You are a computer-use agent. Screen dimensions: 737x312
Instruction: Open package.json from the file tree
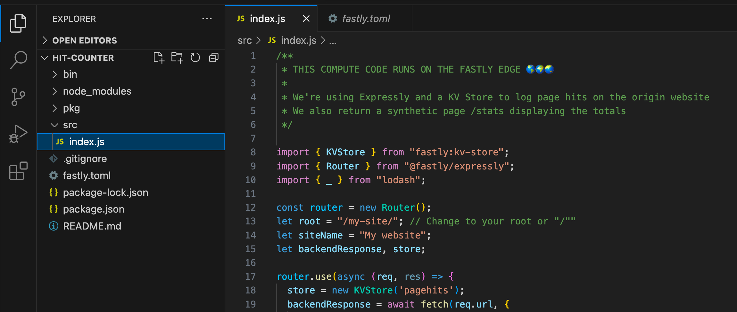click(x=94, y=209)
